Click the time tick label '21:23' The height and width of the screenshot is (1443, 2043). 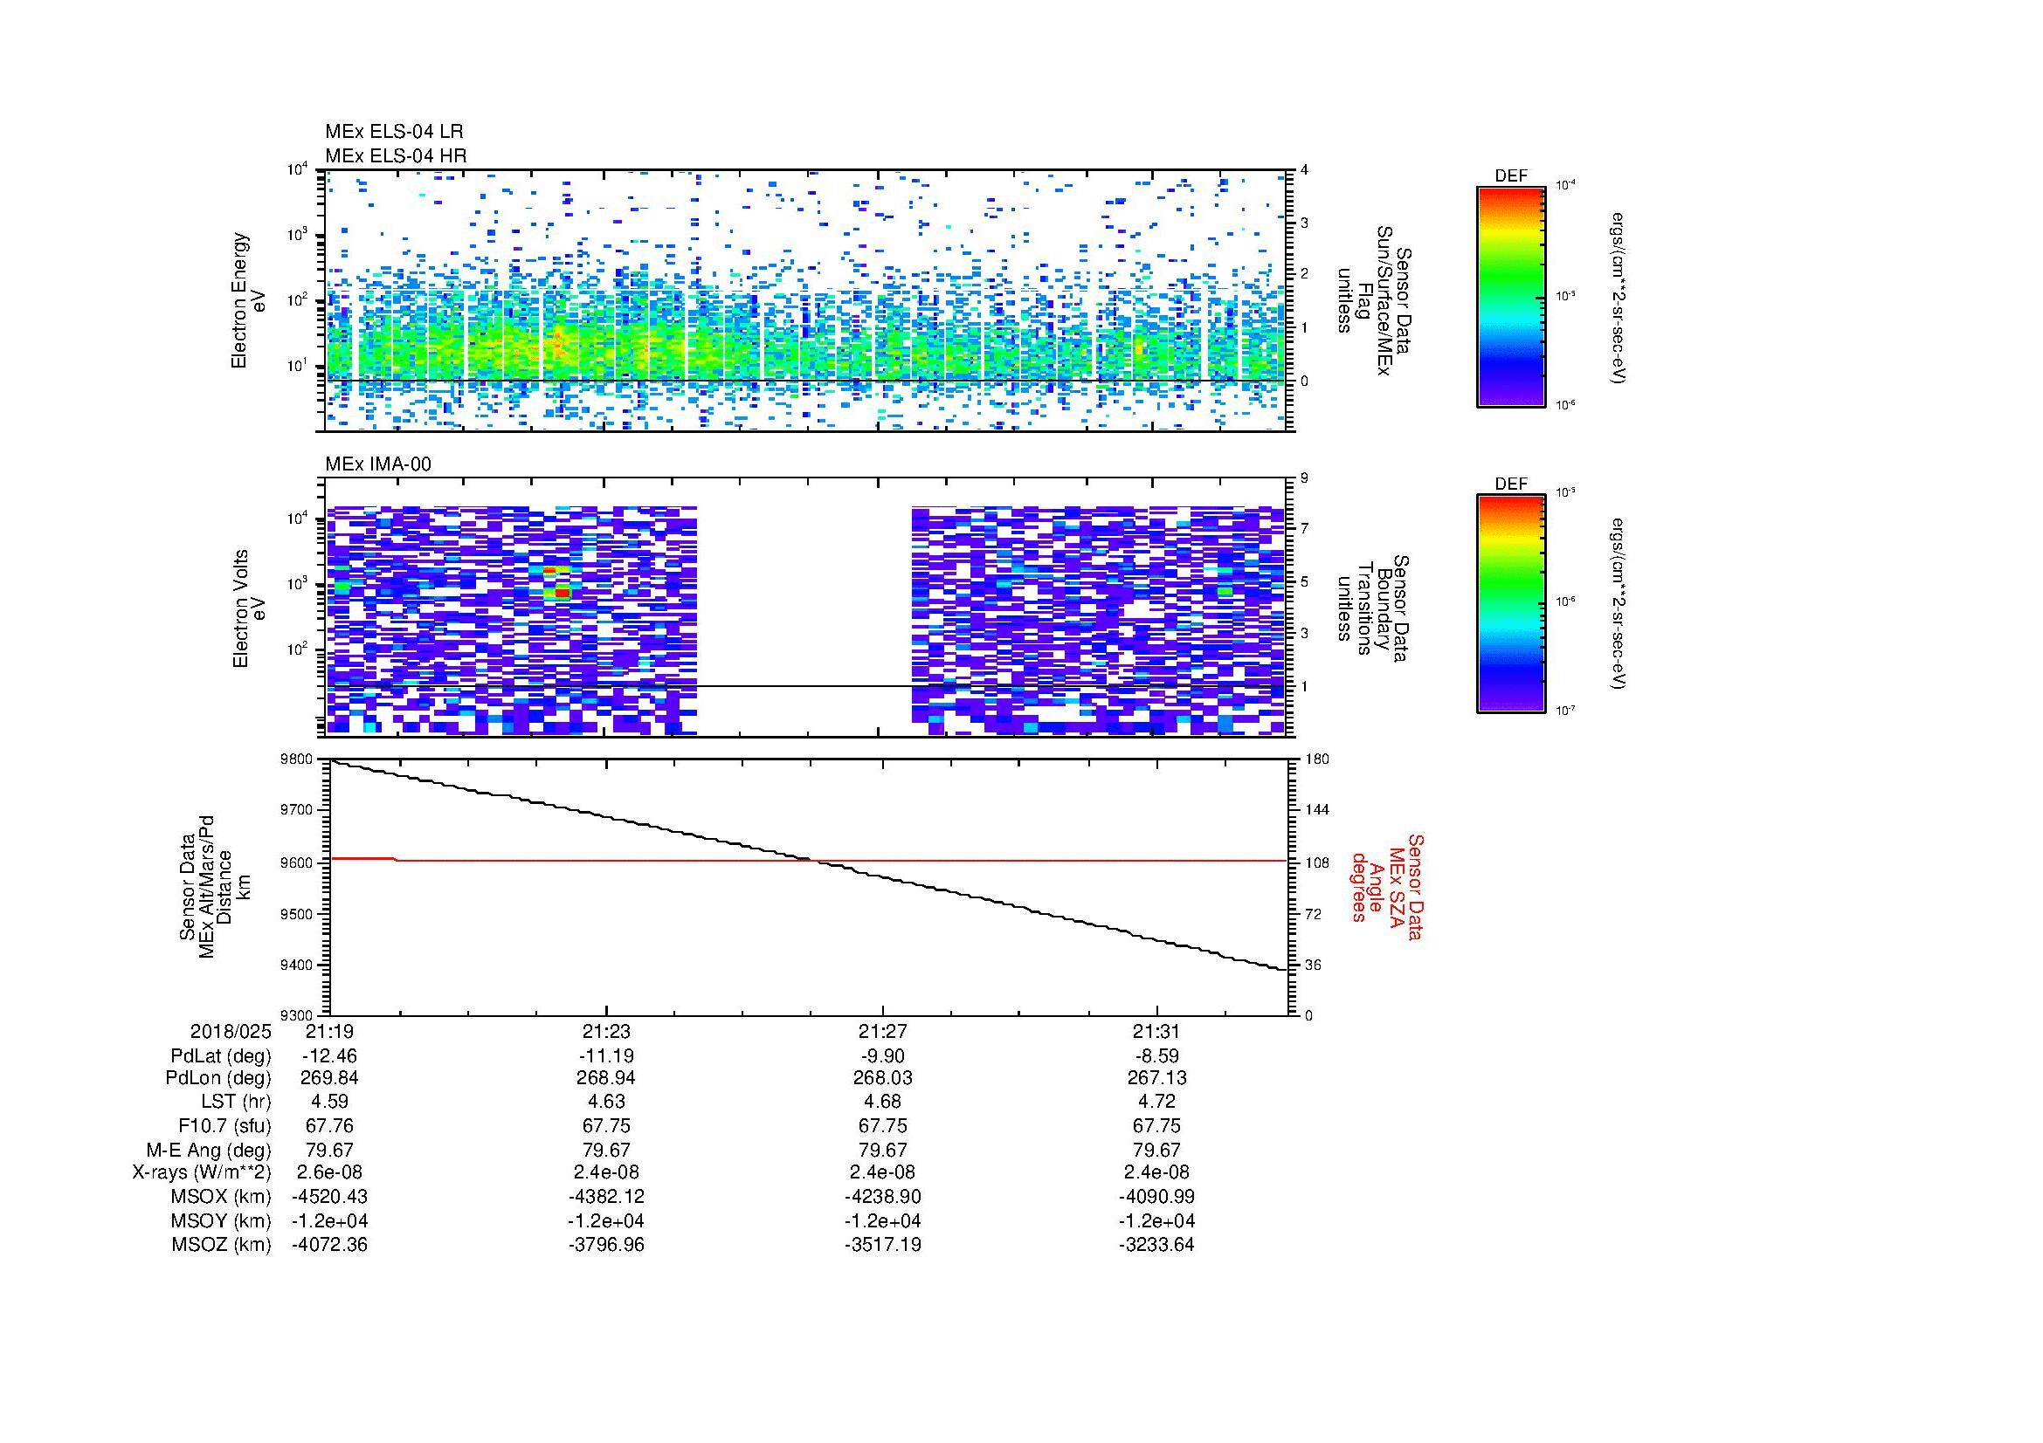[x=606, y=1032]
